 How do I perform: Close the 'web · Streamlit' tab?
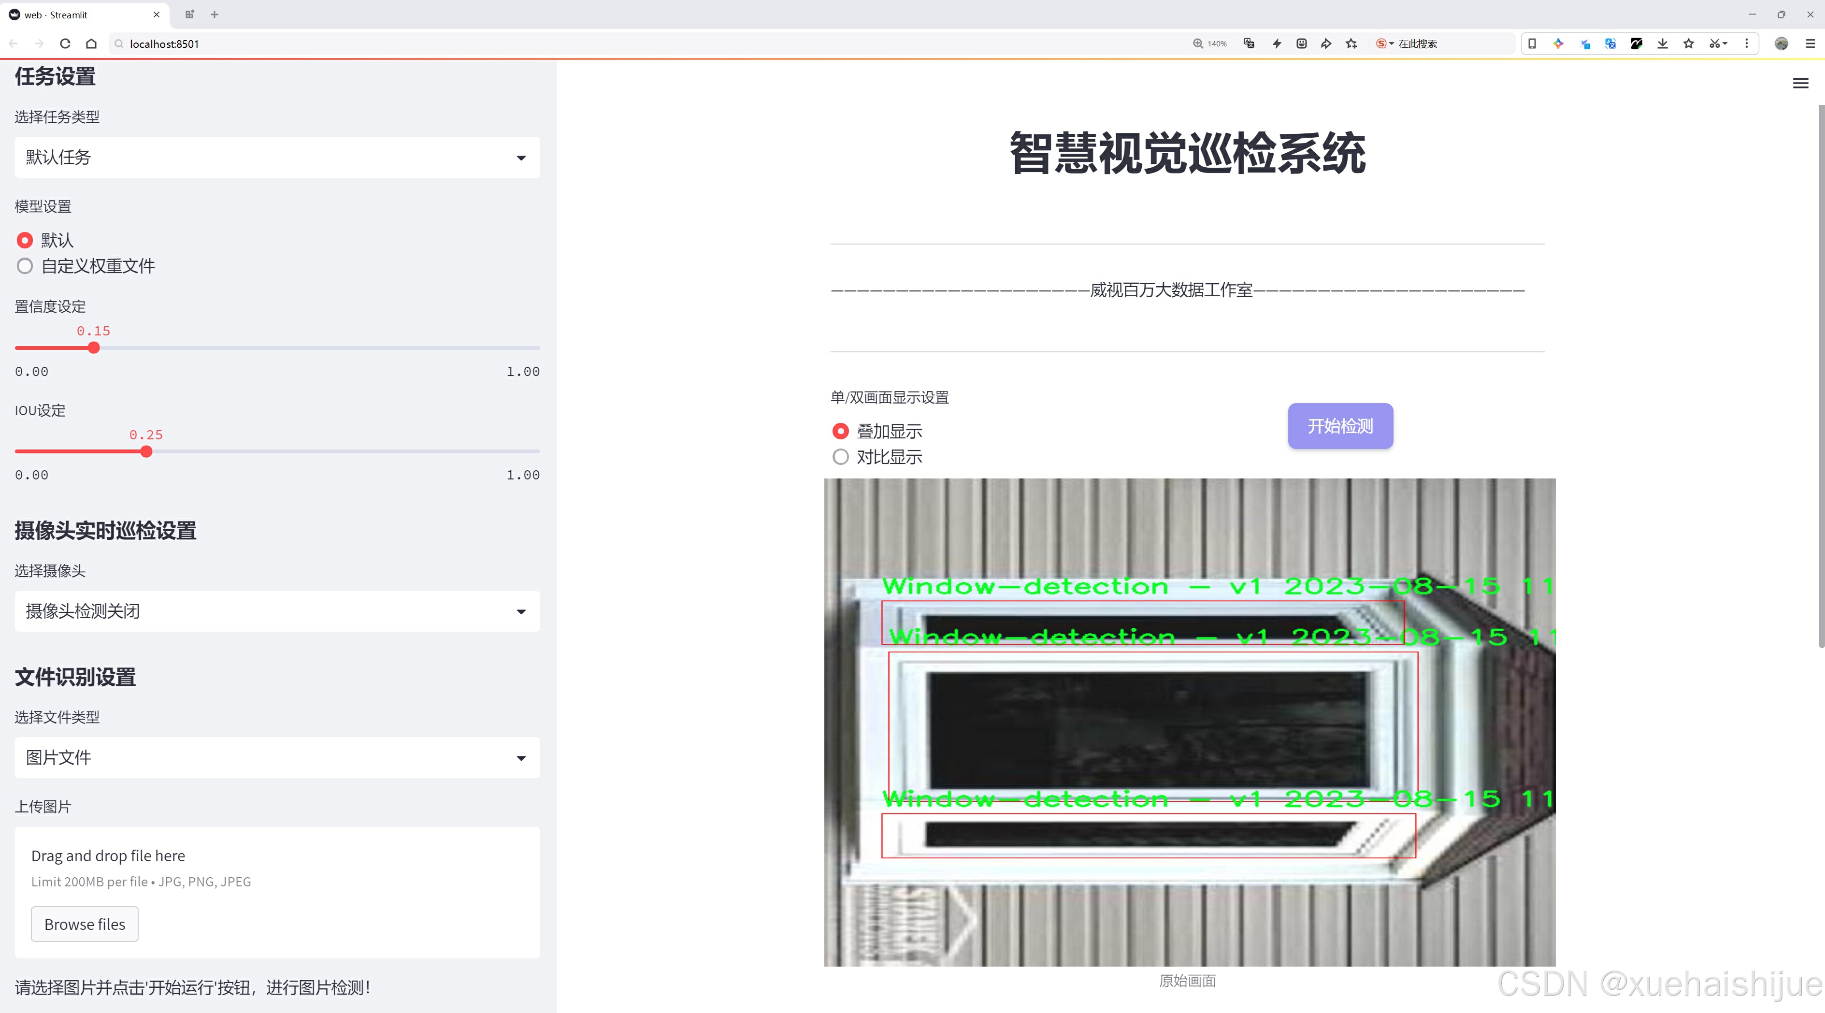pyautogui.click(x=157, y=14)
